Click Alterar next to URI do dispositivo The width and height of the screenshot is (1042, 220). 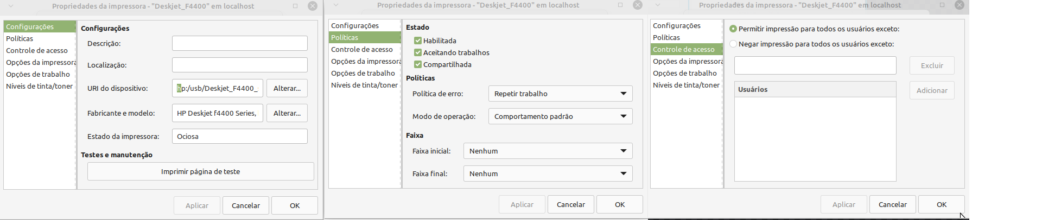point(287,88)
